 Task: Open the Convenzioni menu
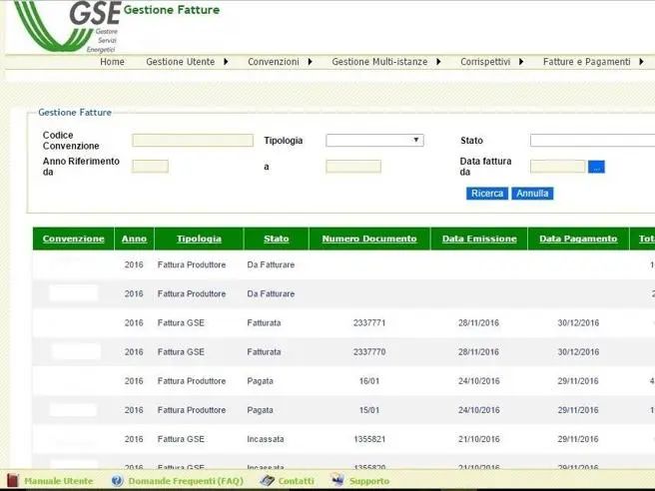coord(280,62)
